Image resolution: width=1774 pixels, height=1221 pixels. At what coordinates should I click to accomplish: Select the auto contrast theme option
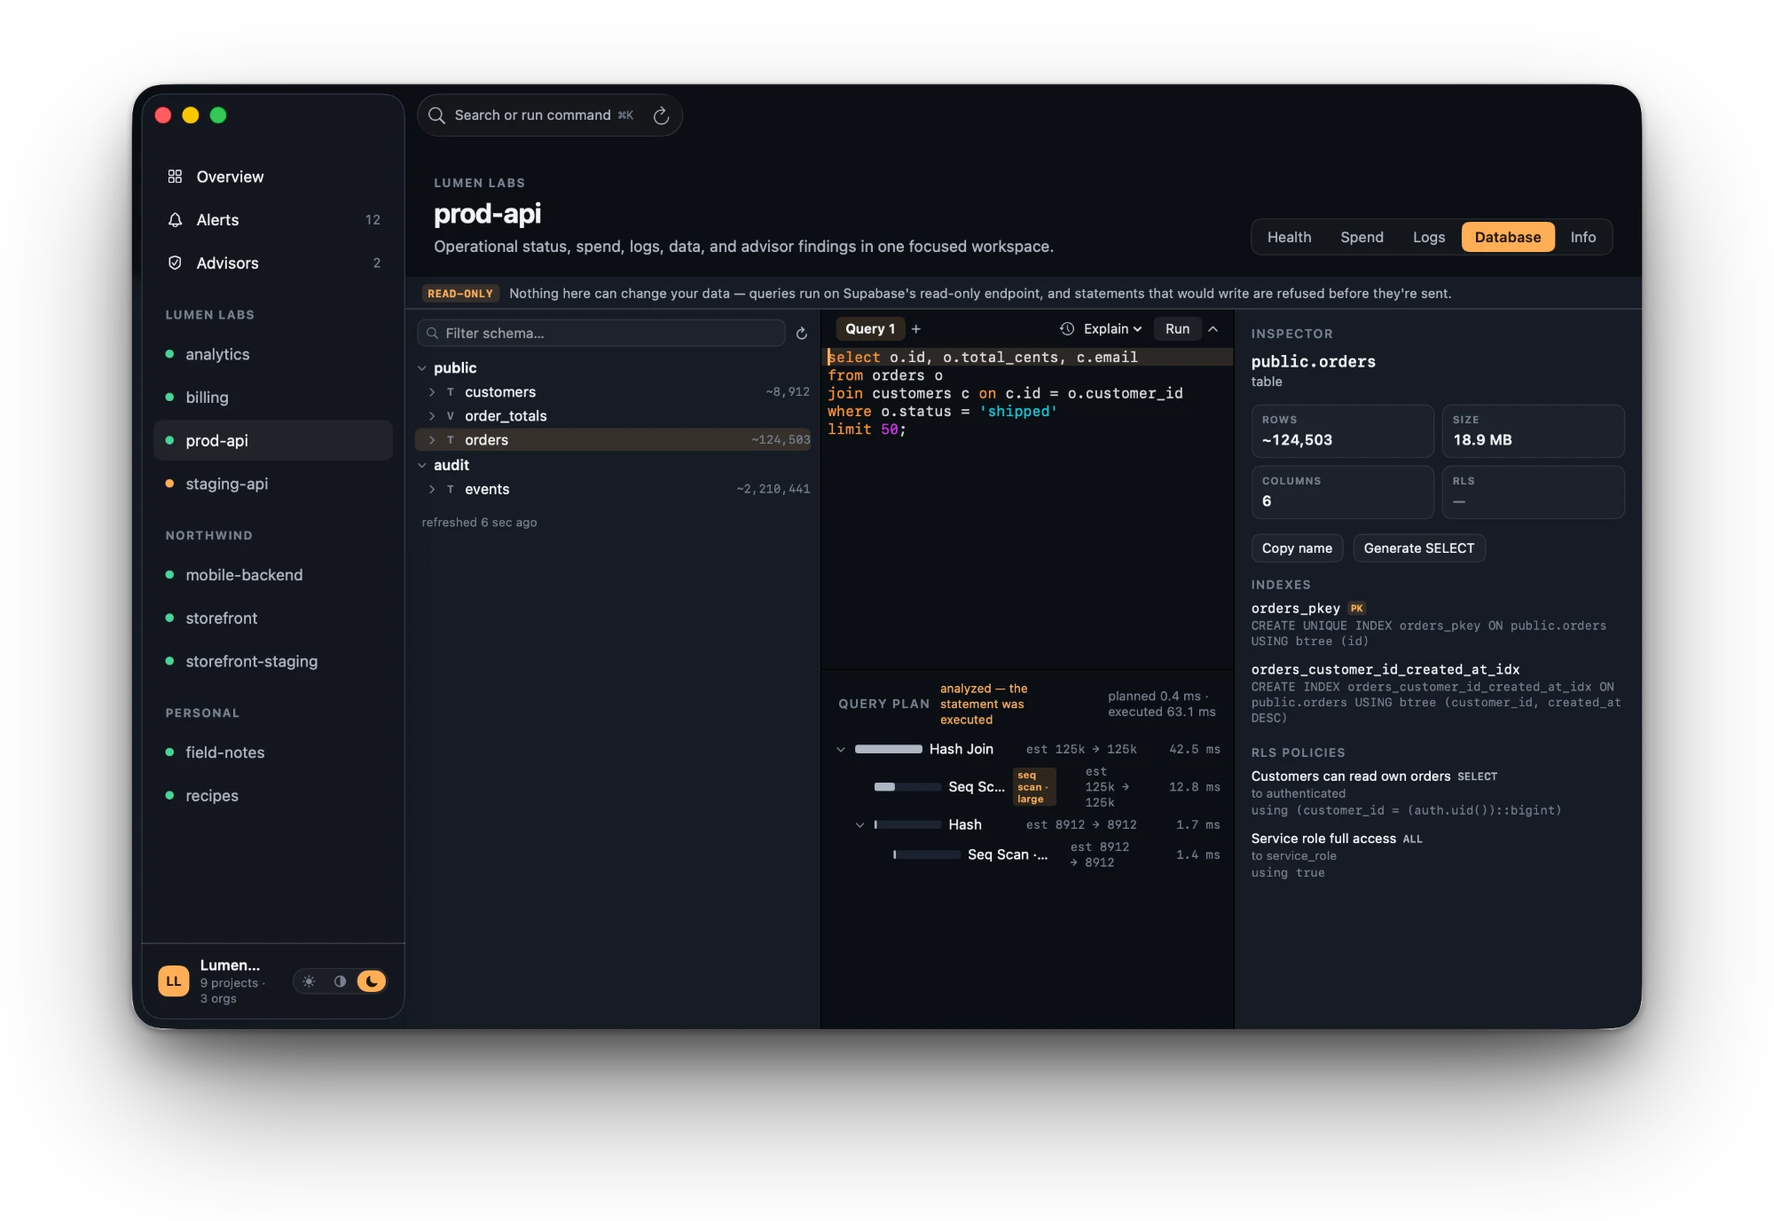coord(340,981)
